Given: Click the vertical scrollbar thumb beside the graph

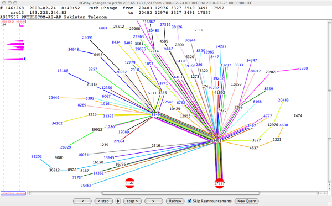Looking at the screenshot, I should tap(329, 114).
